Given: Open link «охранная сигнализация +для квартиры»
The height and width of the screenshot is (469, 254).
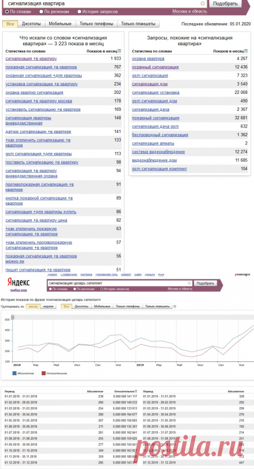Looking at the screenshot, I should click(44, 76).
